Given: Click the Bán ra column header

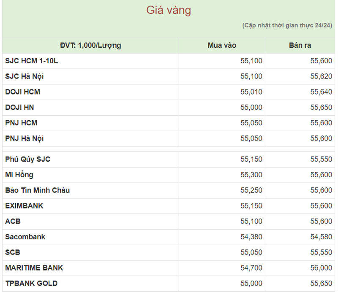Looking at the screenshot, I should click(300, 46).
